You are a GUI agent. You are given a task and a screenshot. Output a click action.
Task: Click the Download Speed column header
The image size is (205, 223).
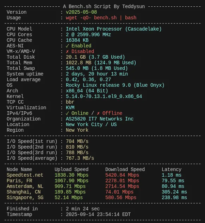125,170
